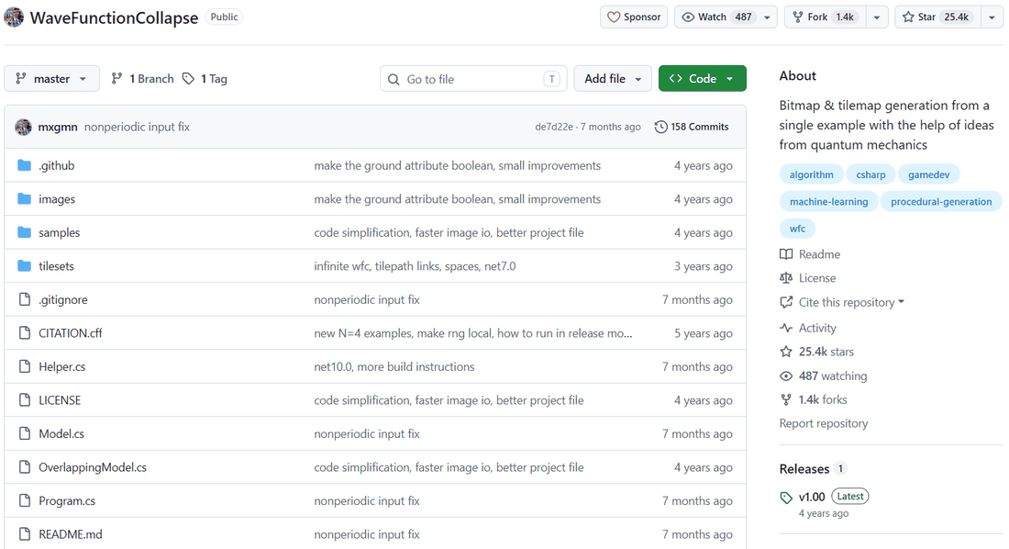Open the Program.cs file name
The image size is (1009, 549).
(67, 500)
